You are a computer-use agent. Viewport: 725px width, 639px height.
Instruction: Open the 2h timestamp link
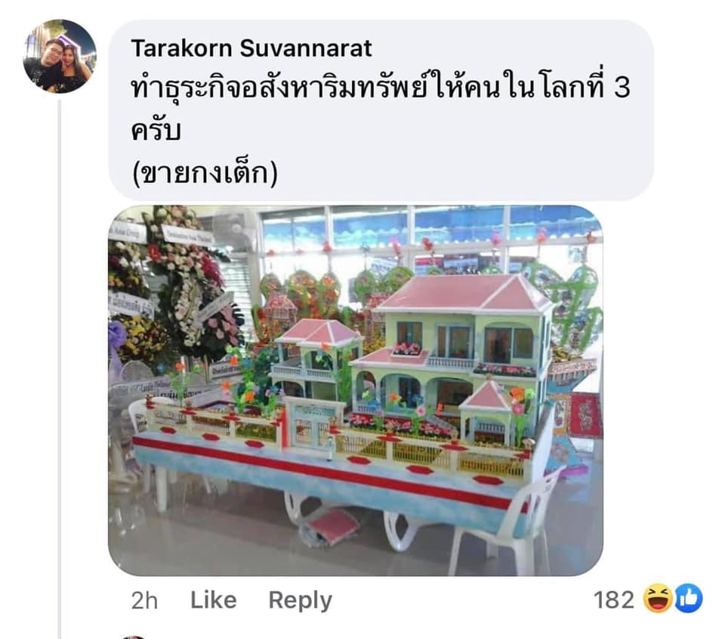point(144,600)
